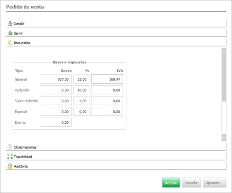The height and width of the screenshot is (193, 232).
Task: Open the Opciones button menu
Action: click(x=215, y=183)
